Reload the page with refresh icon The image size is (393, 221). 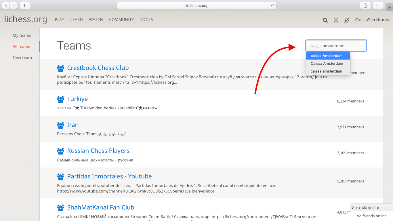click(273, 5)
